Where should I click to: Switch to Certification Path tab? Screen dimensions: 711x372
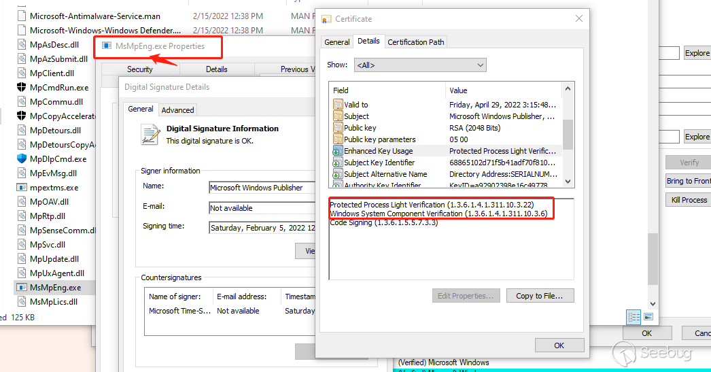[x=415, y=42]
